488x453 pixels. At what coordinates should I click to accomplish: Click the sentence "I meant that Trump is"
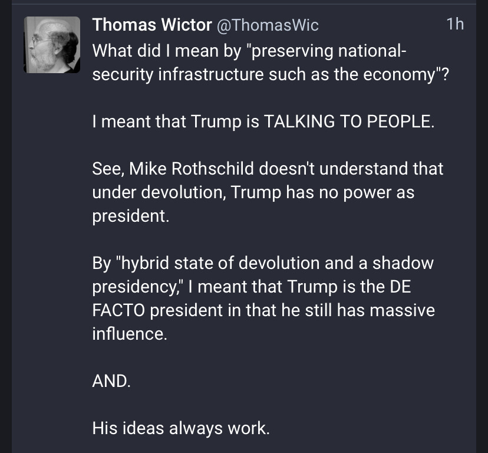[x=176, y=122]
